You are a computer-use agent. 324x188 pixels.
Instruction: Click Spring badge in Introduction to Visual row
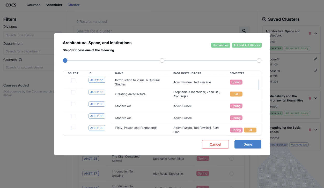[x=236, y=82]
